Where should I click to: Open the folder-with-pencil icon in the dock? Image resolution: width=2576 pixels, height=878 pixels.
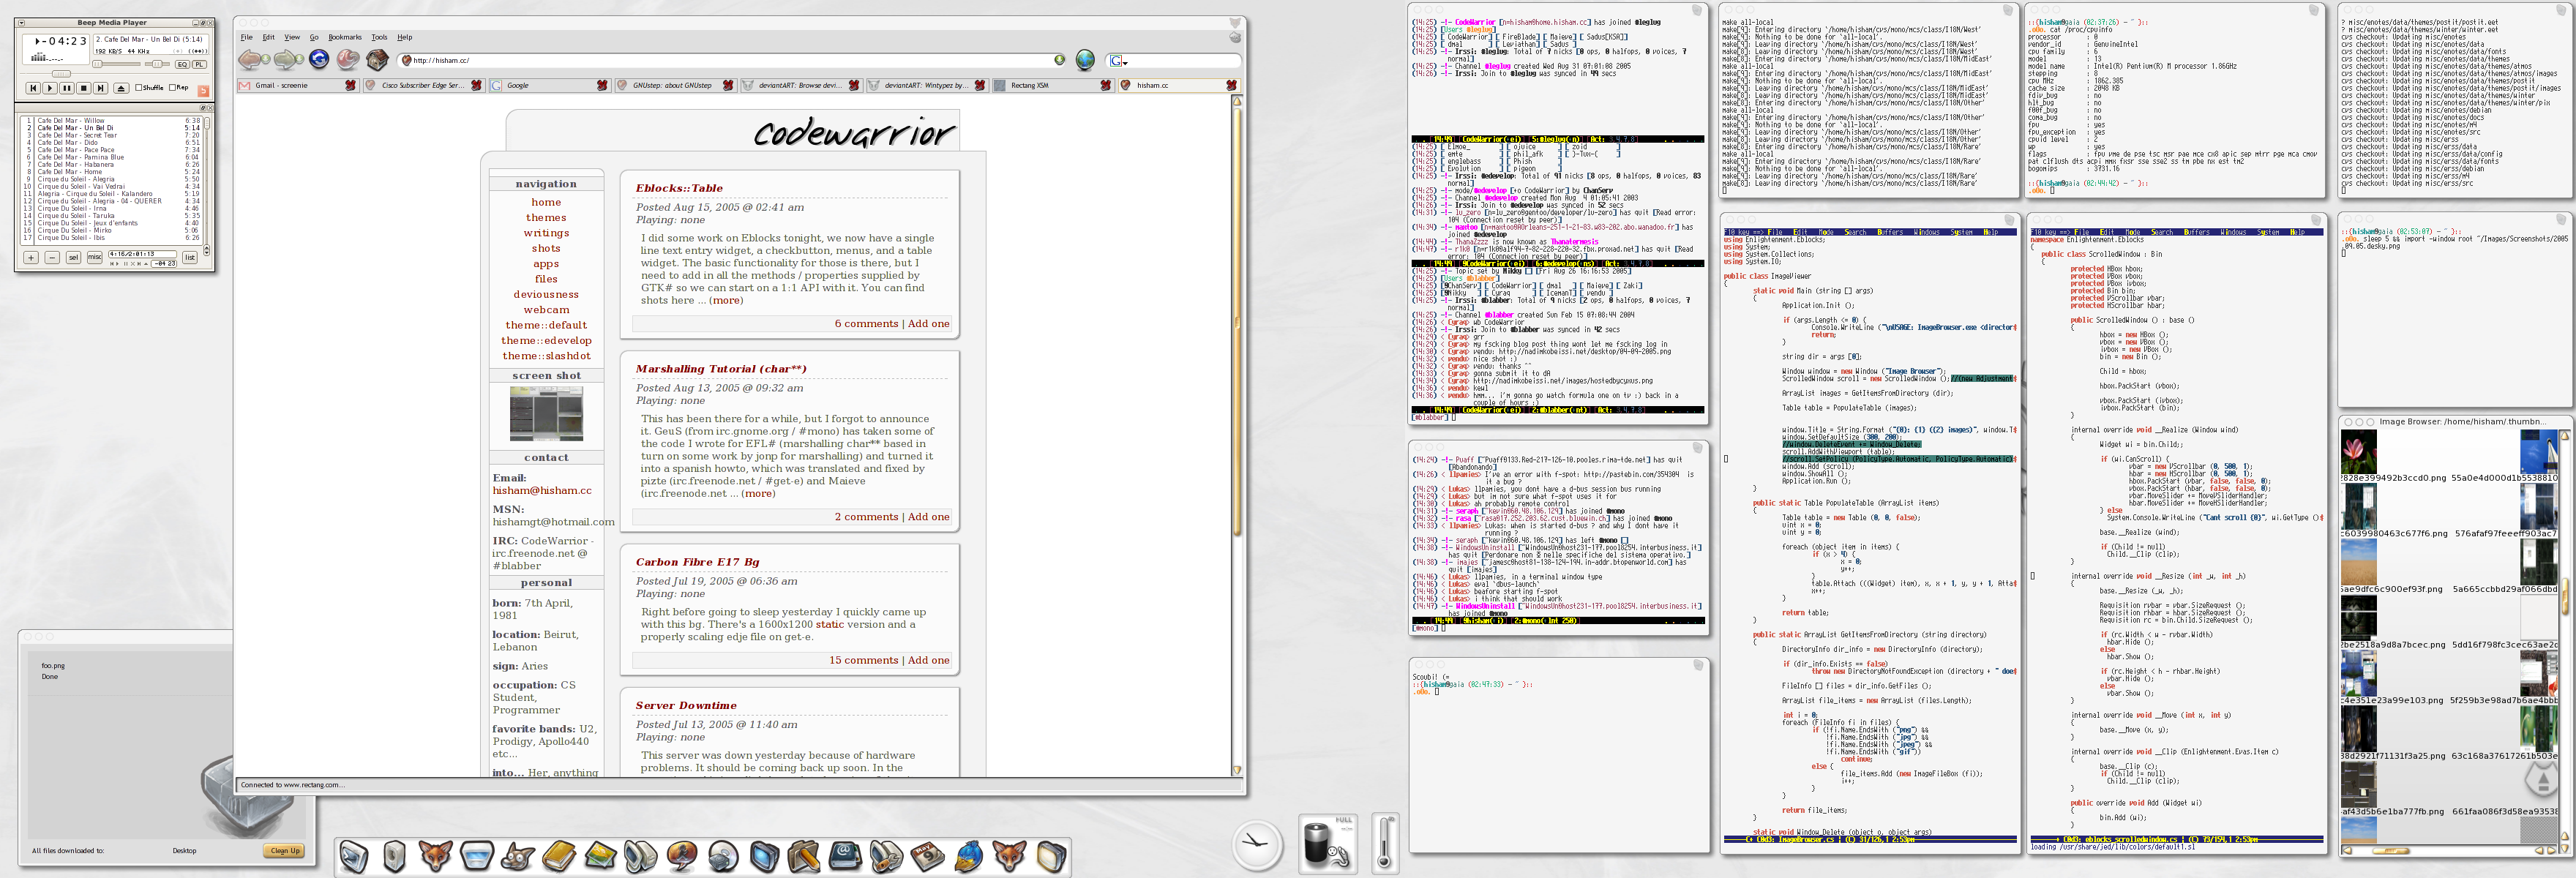tap(804, 857)
